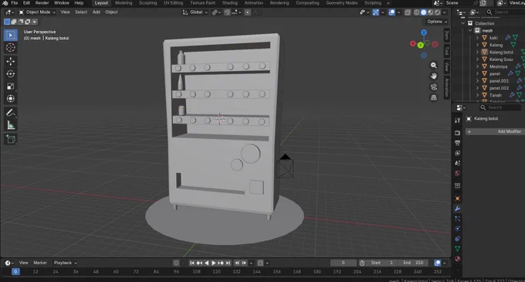Click the current frame 0 marker
The height and width of the screenshot is (282, 525).
15,272
